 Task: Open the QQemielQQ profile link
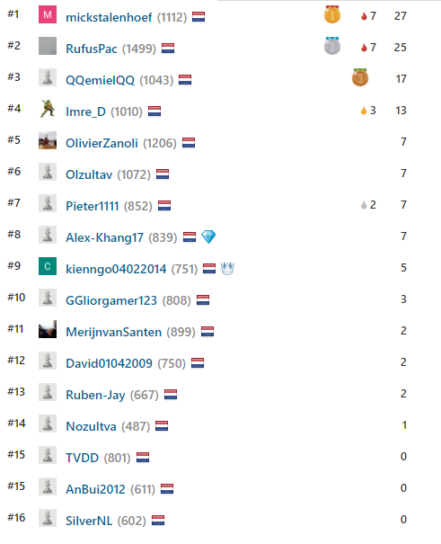tap(100, 80)
